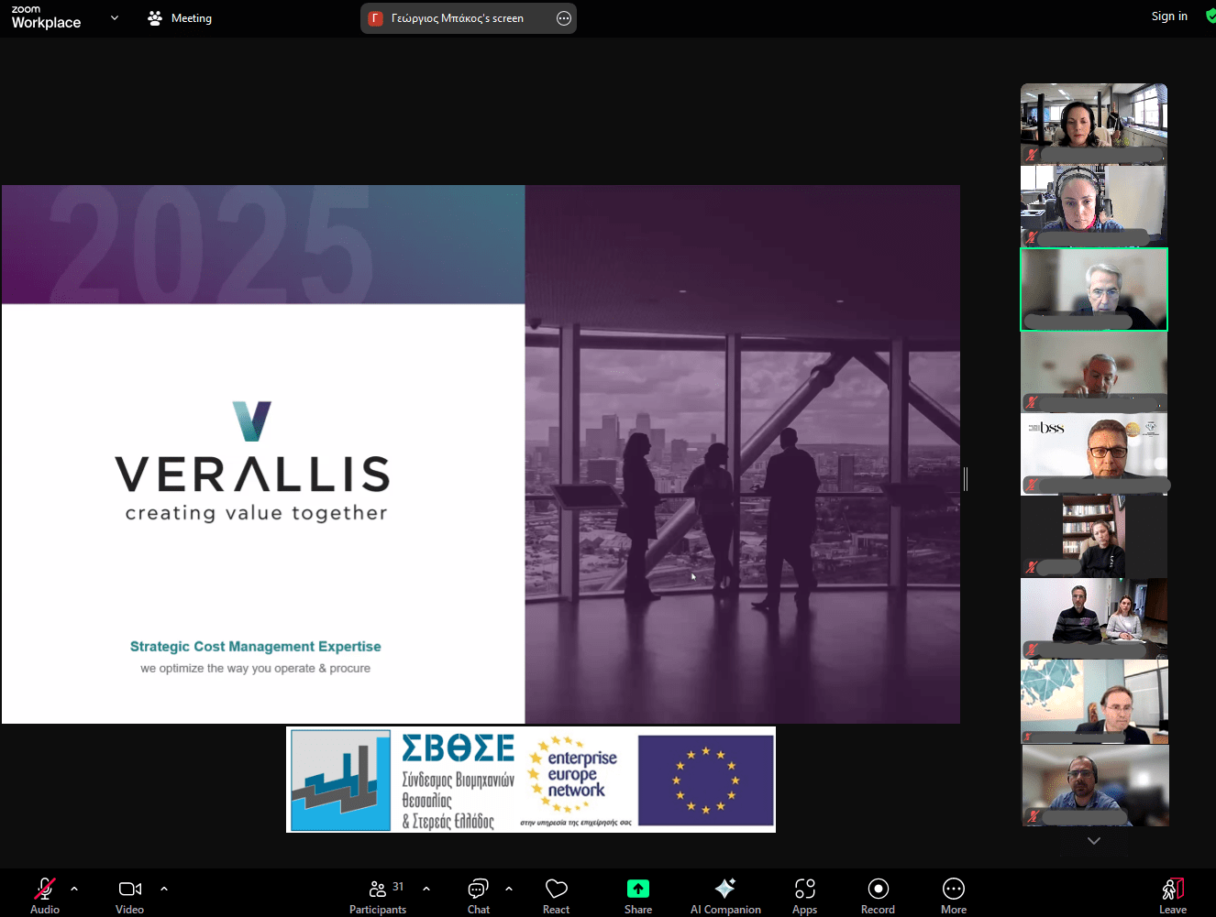
Task: Open the More options menu
Action: tap(953, 895)
